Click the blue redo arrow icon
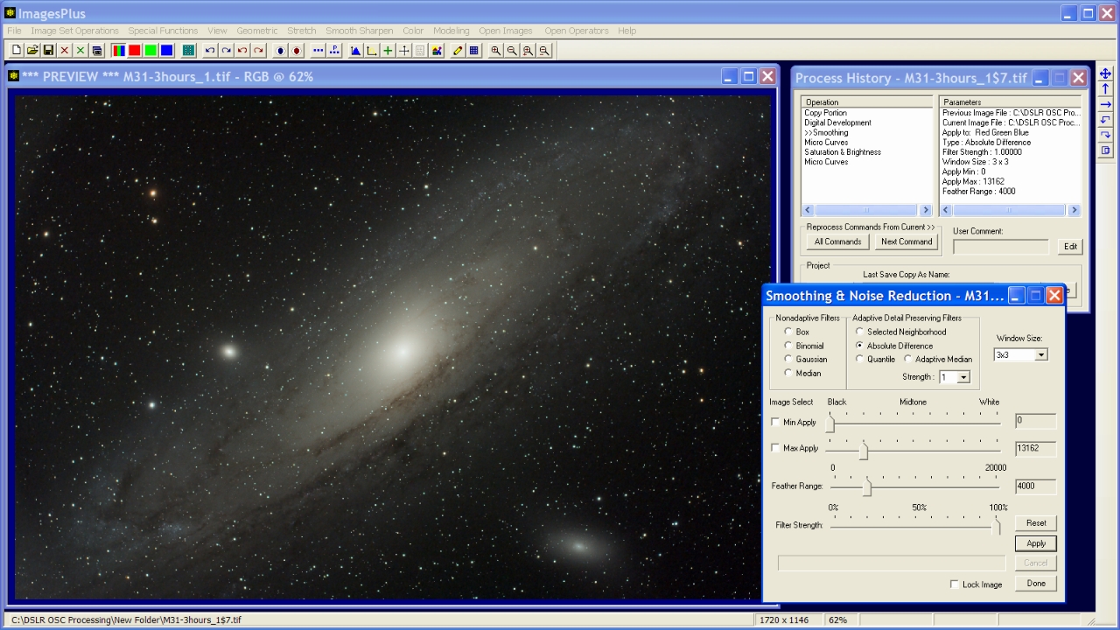This screenshot has width=1120, height=630. 226,51
